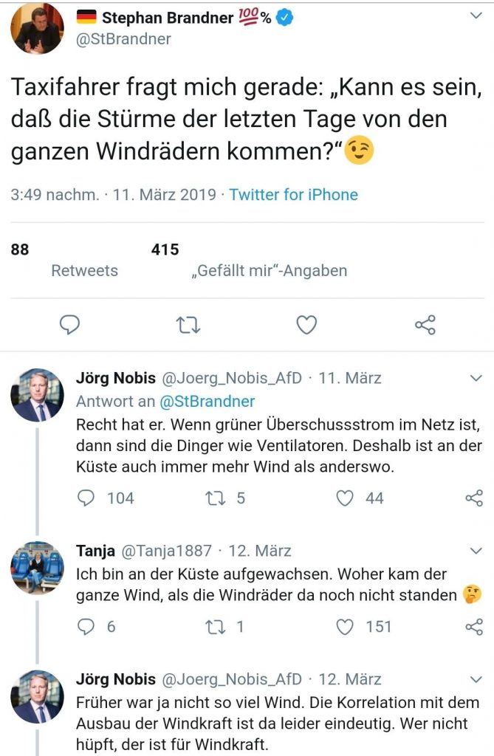Open Stephan Brandner's profile picture
The height and width of the screenshot is (756, 494).
(x=37, y=29)
